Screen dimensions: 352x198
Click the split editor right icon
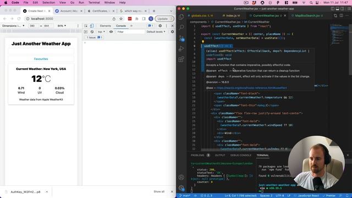click(x=341, y=15)
